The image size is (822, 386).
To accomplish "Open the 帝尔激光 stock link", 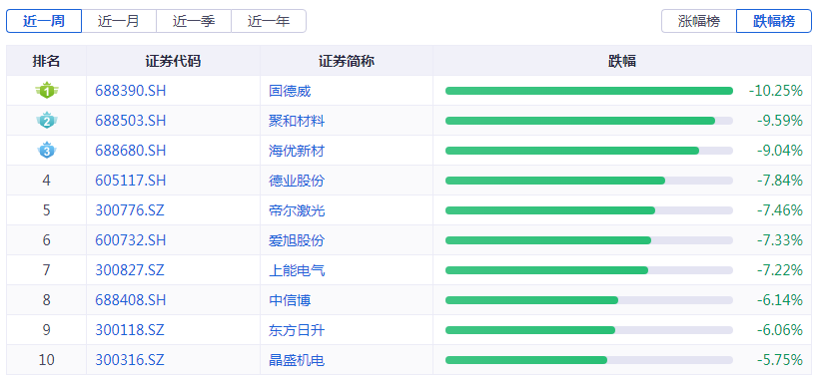I will pyautogui.click(x=297, y=210).
